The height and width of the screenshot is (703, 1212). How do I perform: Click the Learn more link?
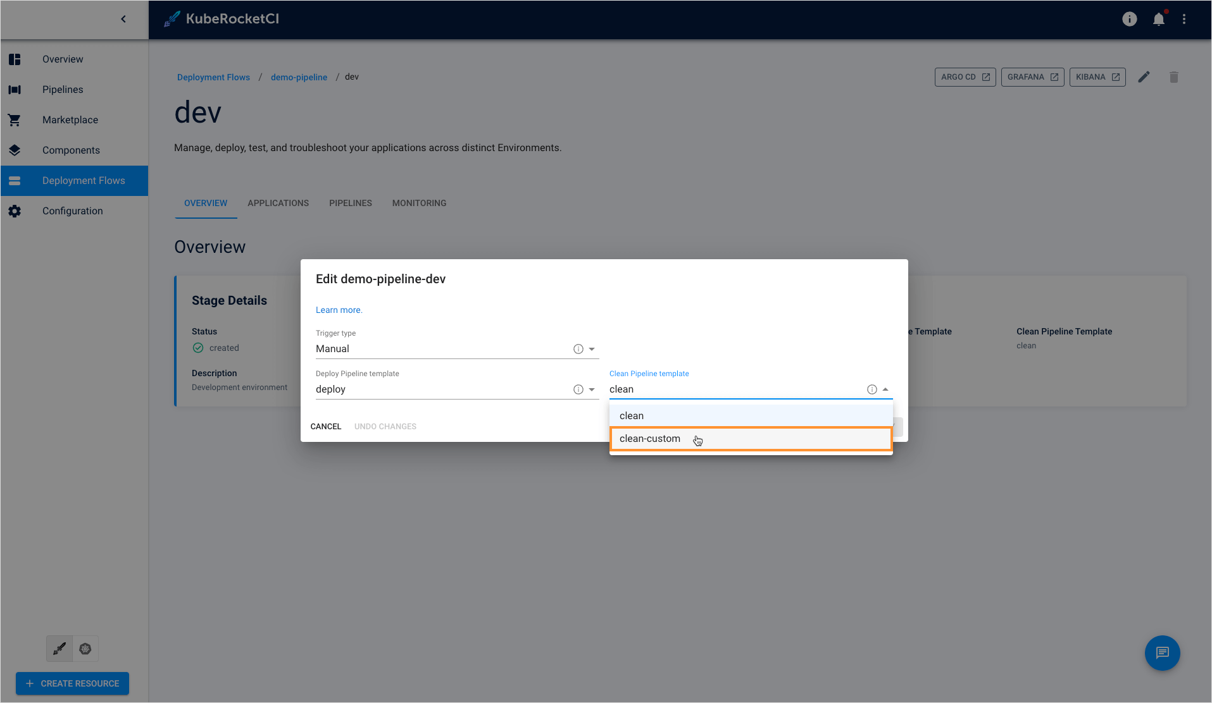pos(338,310)
